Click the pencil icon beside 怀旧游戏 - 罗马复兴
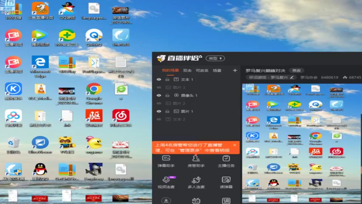The image size is (362, 204). (292, 77)
